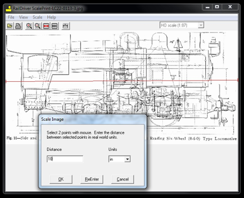
Task: Click the Distance input field
Action: coord(65,159)
